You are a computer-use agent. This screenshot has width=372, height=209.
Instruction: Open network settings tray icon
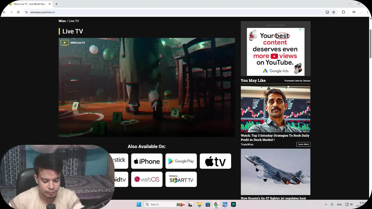(x=347, y=204)
